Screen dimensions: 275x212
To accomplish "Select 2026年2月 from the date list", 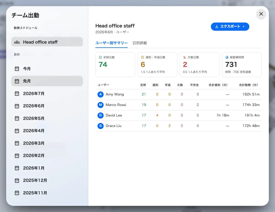I will 47,155.
